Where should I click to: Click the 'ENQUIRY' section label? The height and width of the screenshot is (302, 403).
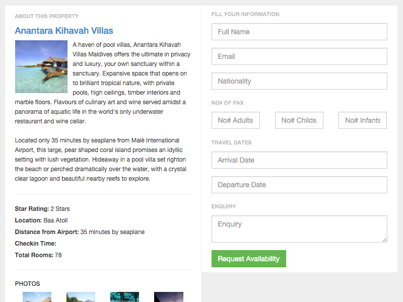(x=224, y=206)
